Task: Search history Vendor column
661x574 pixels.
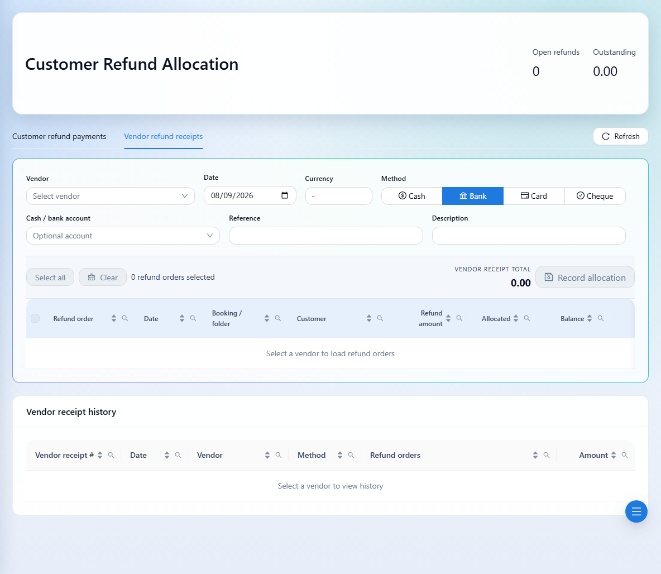Action: 279,455
